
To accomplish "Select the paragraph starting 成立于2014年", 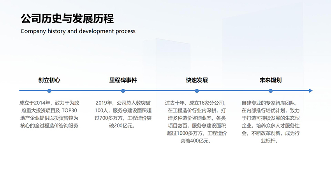I will [x=49, y=114].
